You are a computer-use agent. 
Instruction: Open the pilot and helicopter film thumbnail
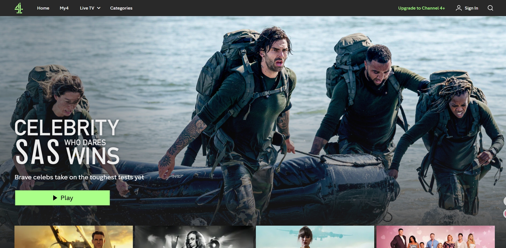click(x=74, y=237)
